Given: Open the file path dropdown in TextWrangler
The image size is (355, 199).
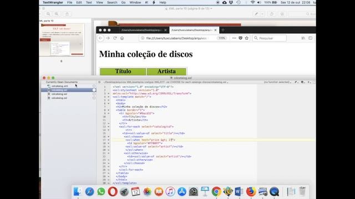Looking at the screenshot, I should coord(166,82).
